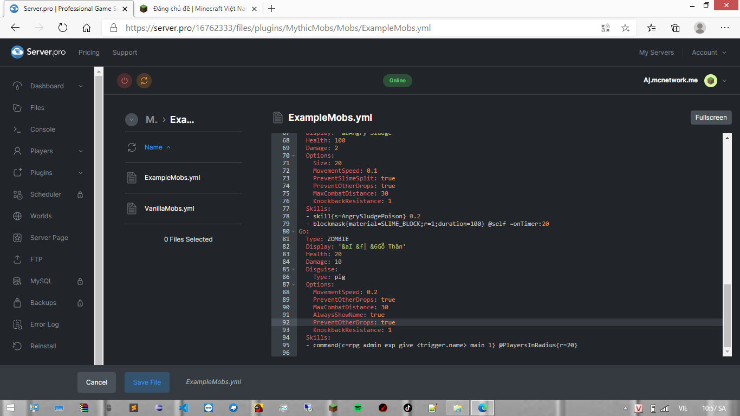Image resolution: width=740 pixels, height=416 pixels.
Task: Open the Console sidebar item
Action: (42, 129)
